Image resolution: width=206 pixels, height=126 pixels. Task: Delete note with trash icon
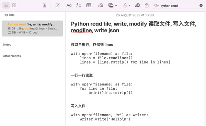tap(44, 5)
